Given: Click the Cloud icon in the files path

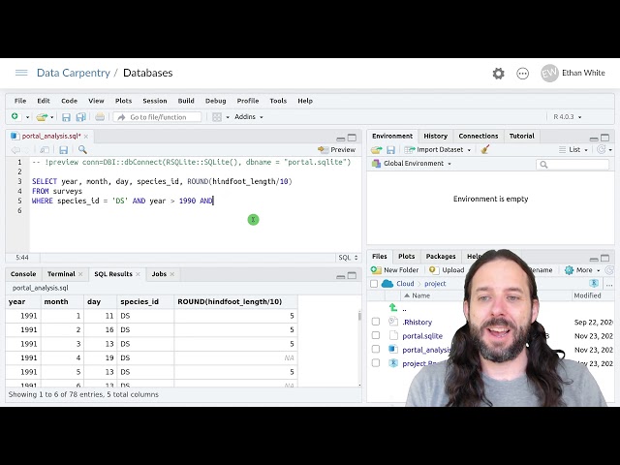Looking at the screenshot, I should [387, 284].
